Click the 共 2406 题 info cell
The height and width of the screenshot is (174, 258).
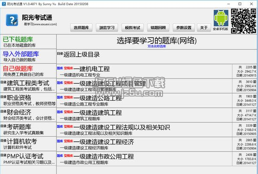[x=248, y=155]
